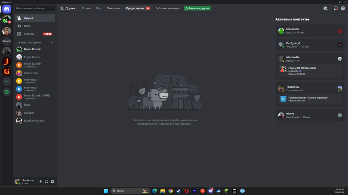
Task: Open DM with dimos0106
Action: click(35, 73)
